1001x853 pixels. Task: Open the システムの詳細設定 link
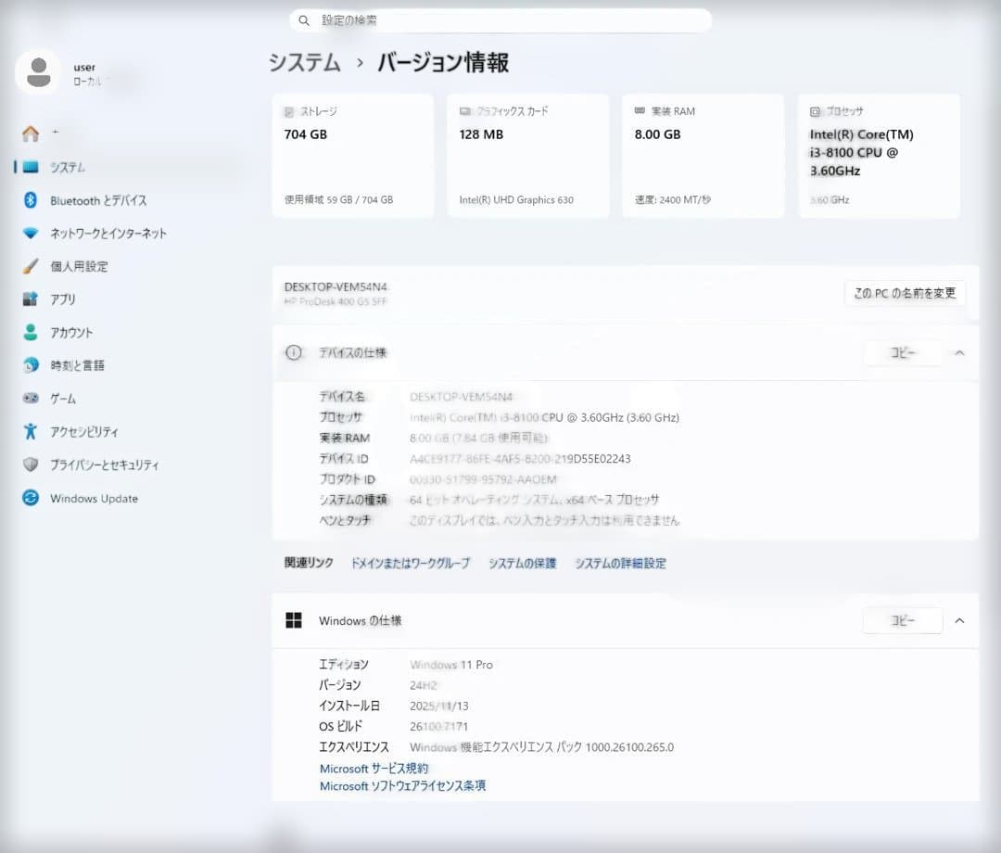[623, 563]
